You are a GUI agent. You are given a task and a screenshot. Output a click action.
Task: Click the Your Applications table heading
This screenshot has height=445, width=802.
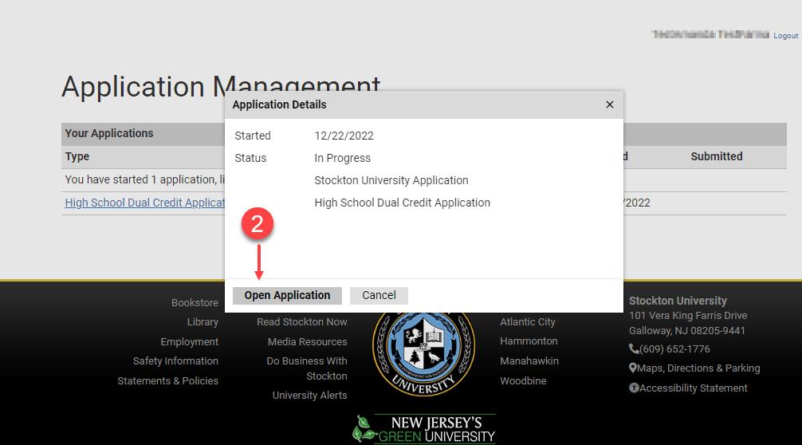[x=109, y=133]
